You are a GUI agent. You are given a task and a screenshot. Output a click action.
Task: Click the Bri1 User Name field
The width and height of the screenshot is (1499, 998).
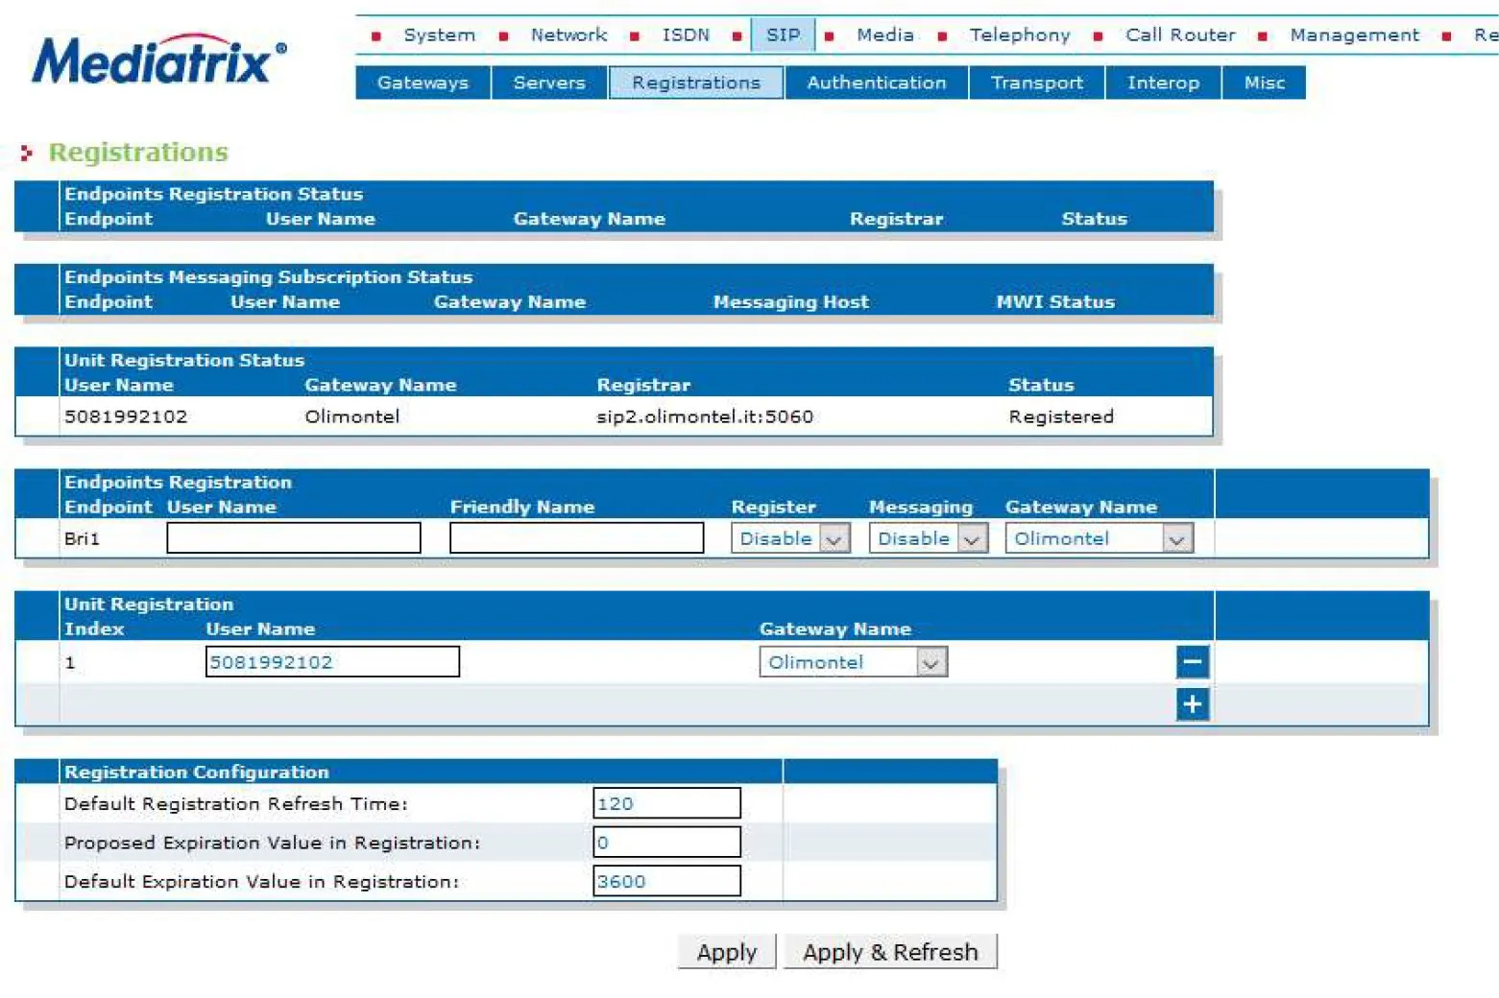[x=294, y=538]
